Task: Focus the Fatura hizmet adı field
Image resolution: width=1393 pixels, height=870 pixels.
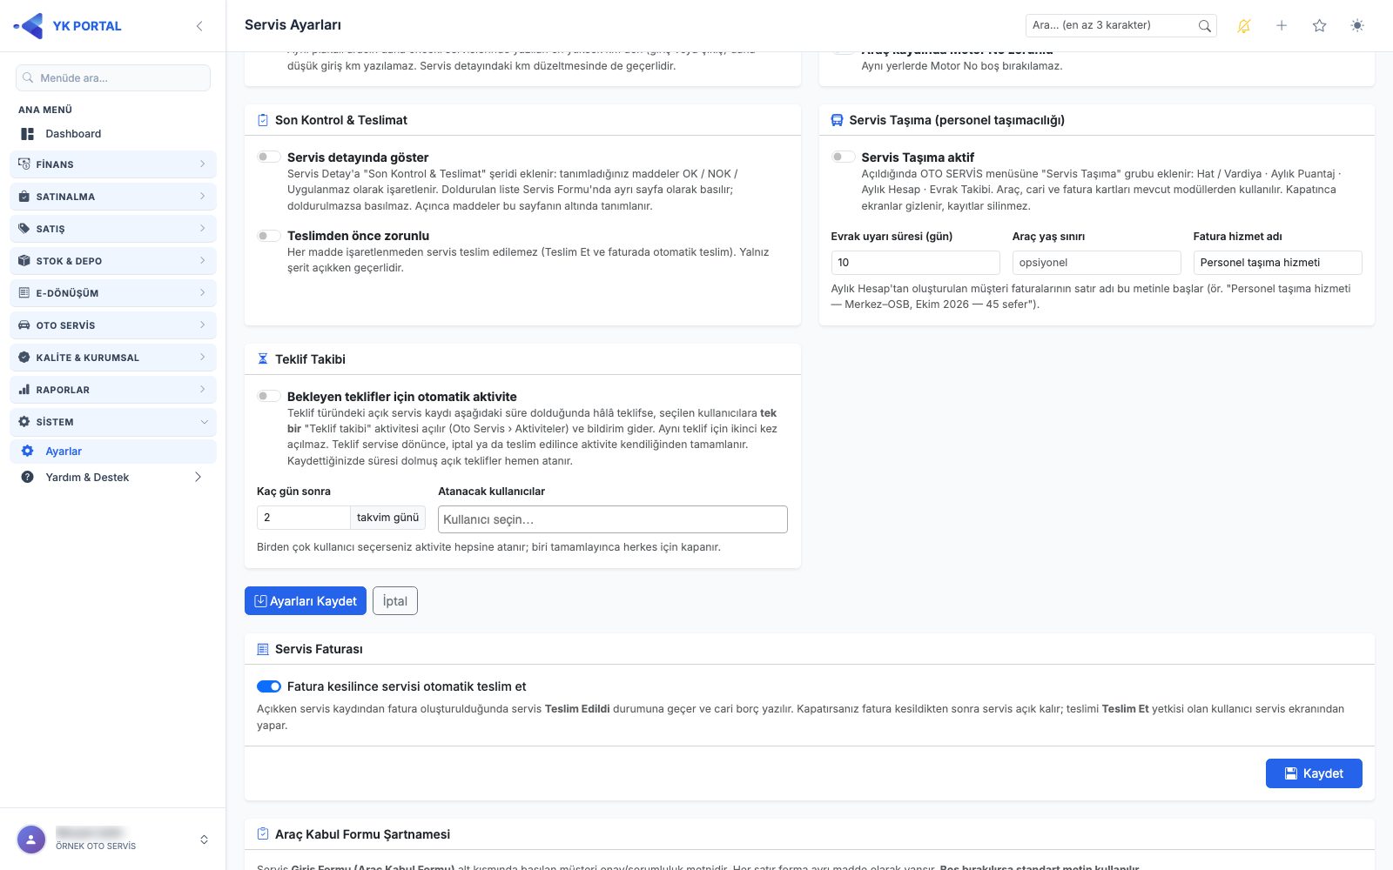Action: click(x=1277, y=263)
